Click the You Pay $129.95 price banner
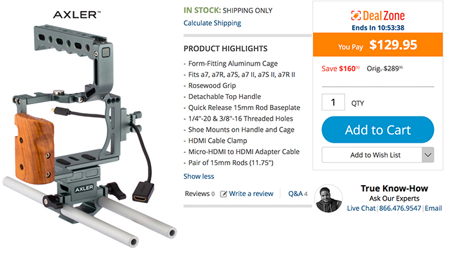The image size is (450, 254). [x=378, y=45]
